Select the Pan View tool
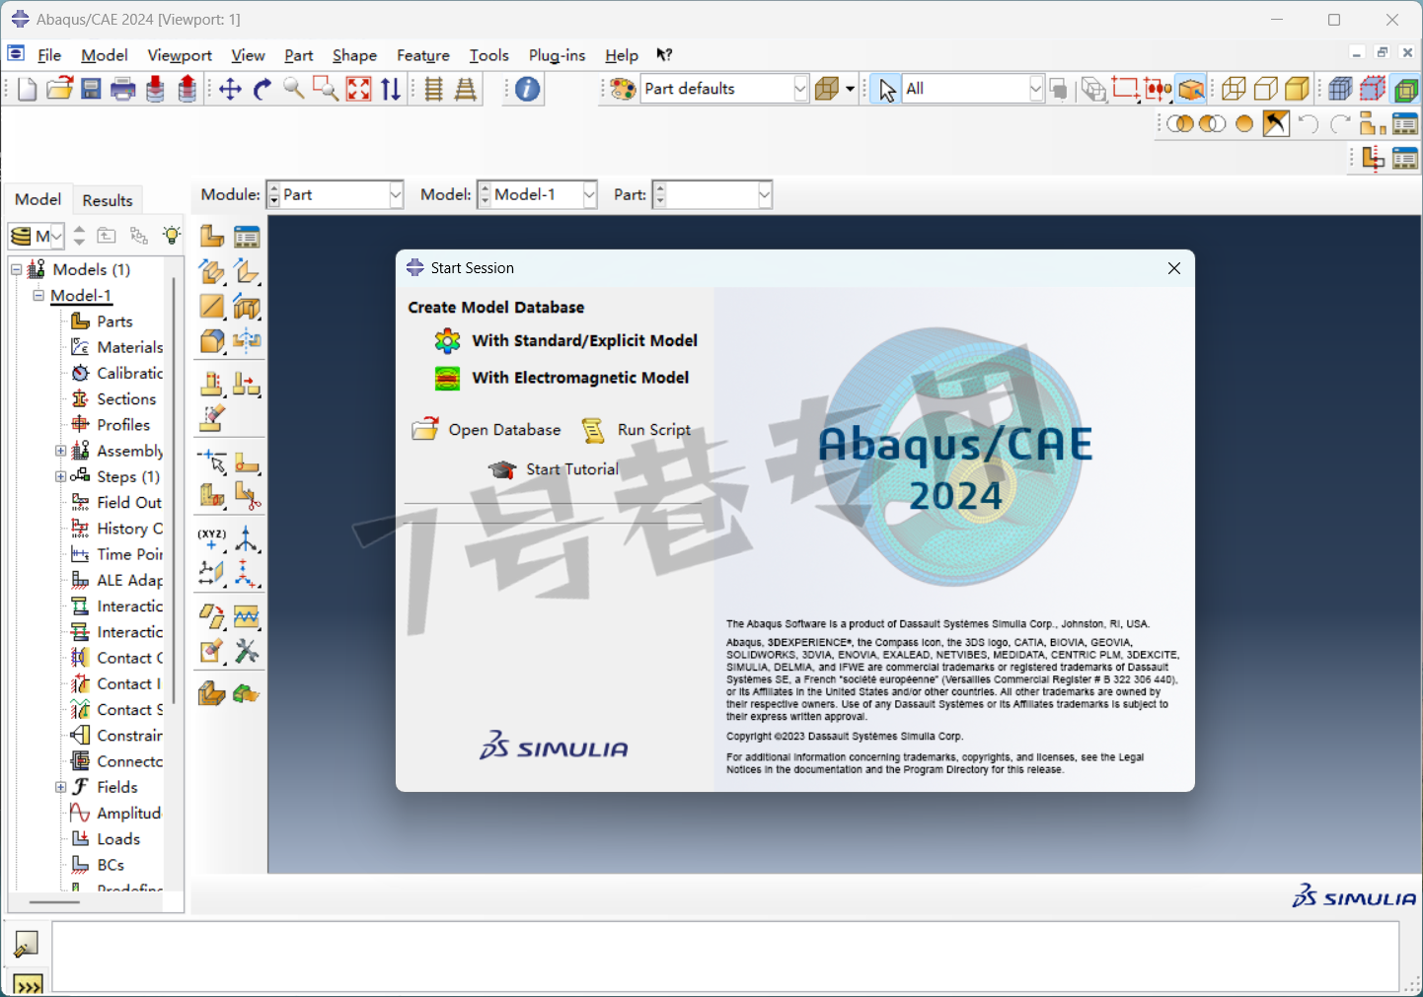Viewport: 1423px width, 997px height. (230, 89)
